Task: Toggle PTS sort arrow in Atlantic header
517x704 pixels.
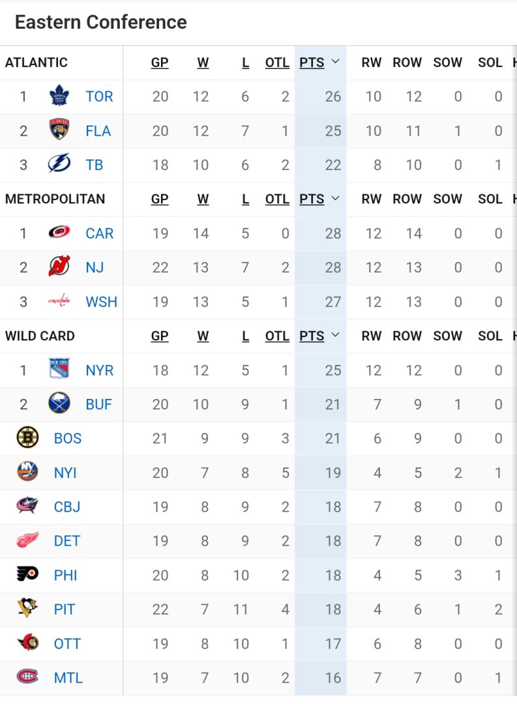Action: (335, 62)
